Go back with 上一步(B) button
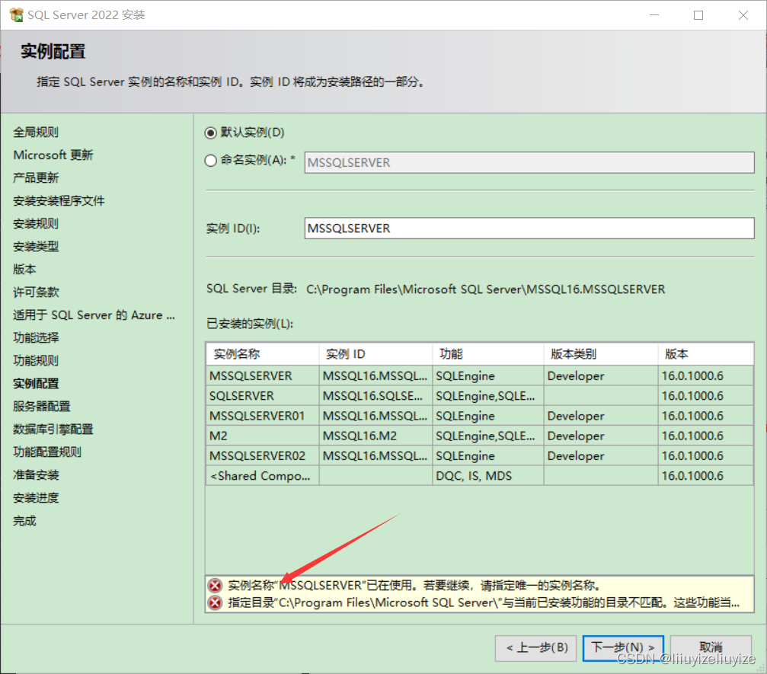The height and width of the screenshot is (674, 767). (535, 648)
